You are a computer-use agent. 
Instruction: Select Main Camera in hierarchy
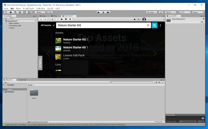[14, 23]
